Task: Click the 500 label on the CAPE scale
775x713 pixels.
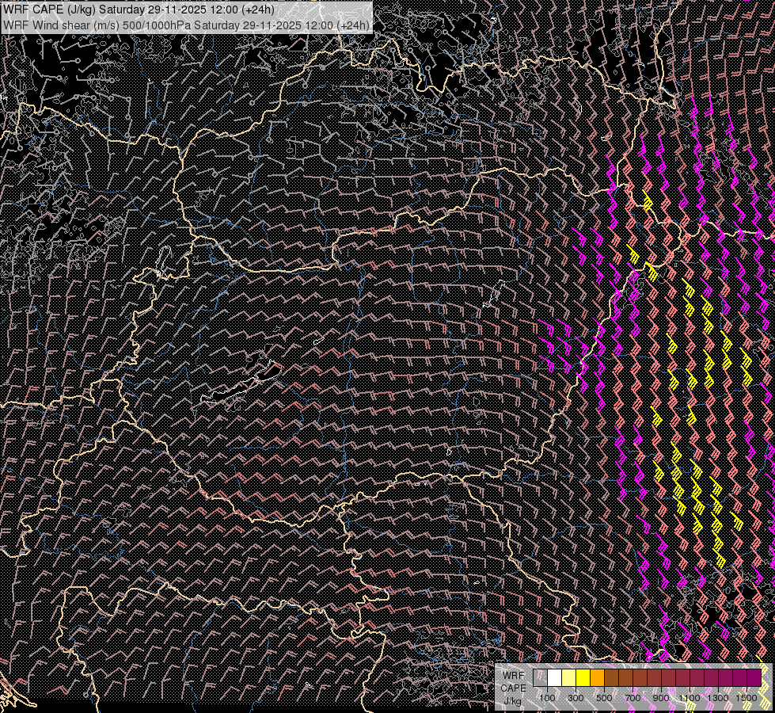Action: click(x=604, y=698)
